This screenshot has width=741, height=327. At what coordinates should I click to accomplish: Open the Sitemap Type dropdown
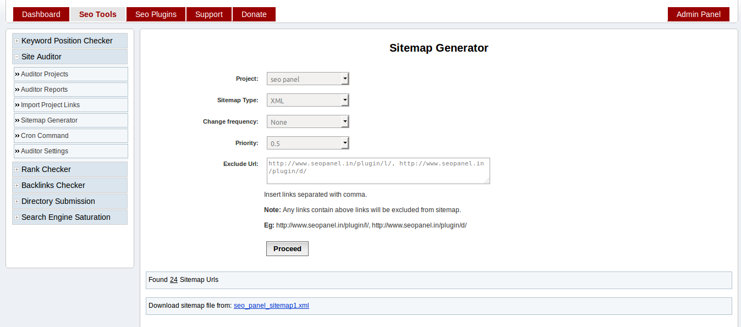pyautogui.click(x=308, y=101)
